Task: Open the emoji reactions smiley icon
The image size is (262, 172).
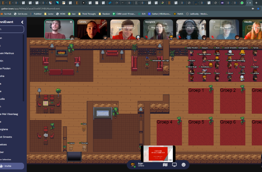Action: pyautogui.click(x=183, y=165)
